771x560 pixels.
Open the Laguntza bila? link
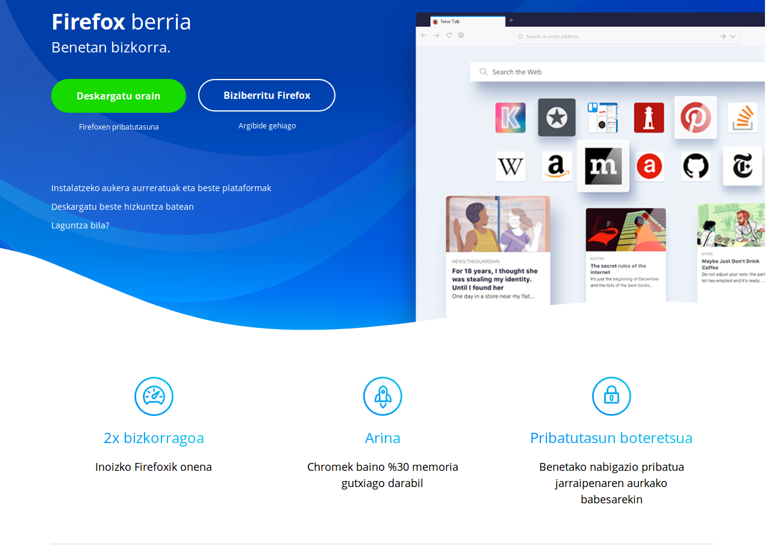(80, 225)
